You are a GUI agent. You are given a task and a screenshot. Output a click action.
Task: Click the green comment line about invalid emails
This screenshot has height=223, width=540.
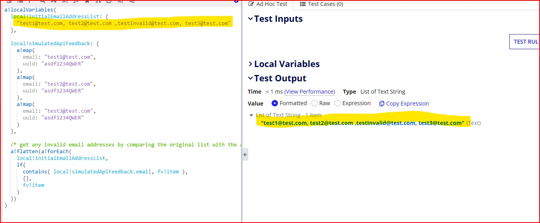(x=125, y=145)
